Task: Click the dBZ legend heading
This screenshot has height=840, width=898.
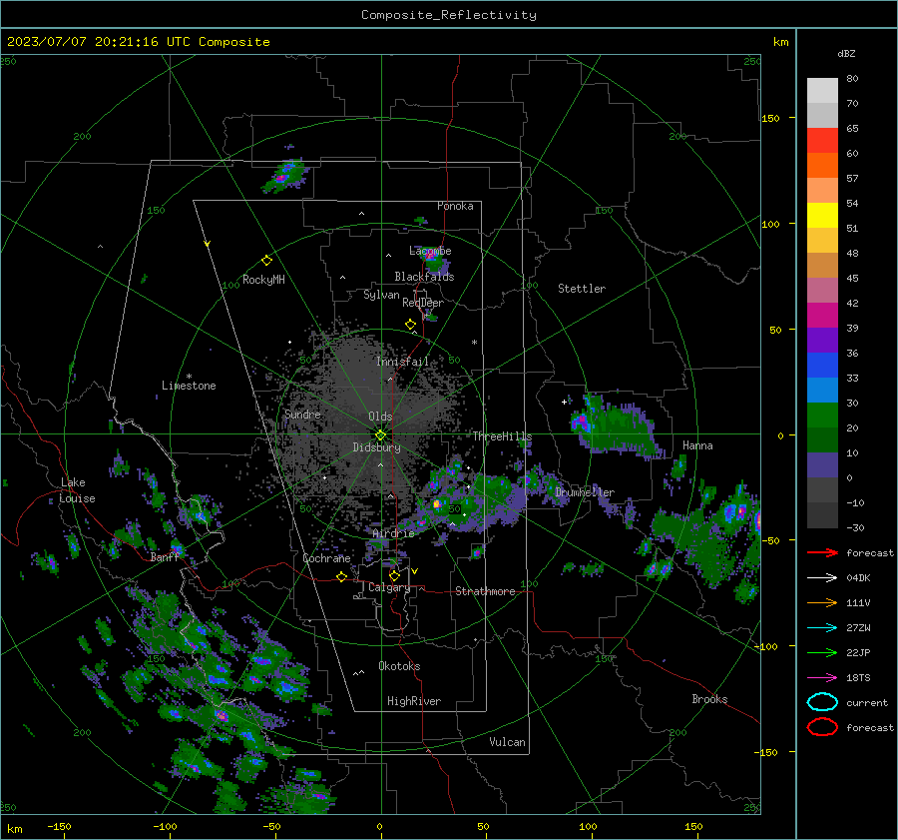Action: coord(846,53)
